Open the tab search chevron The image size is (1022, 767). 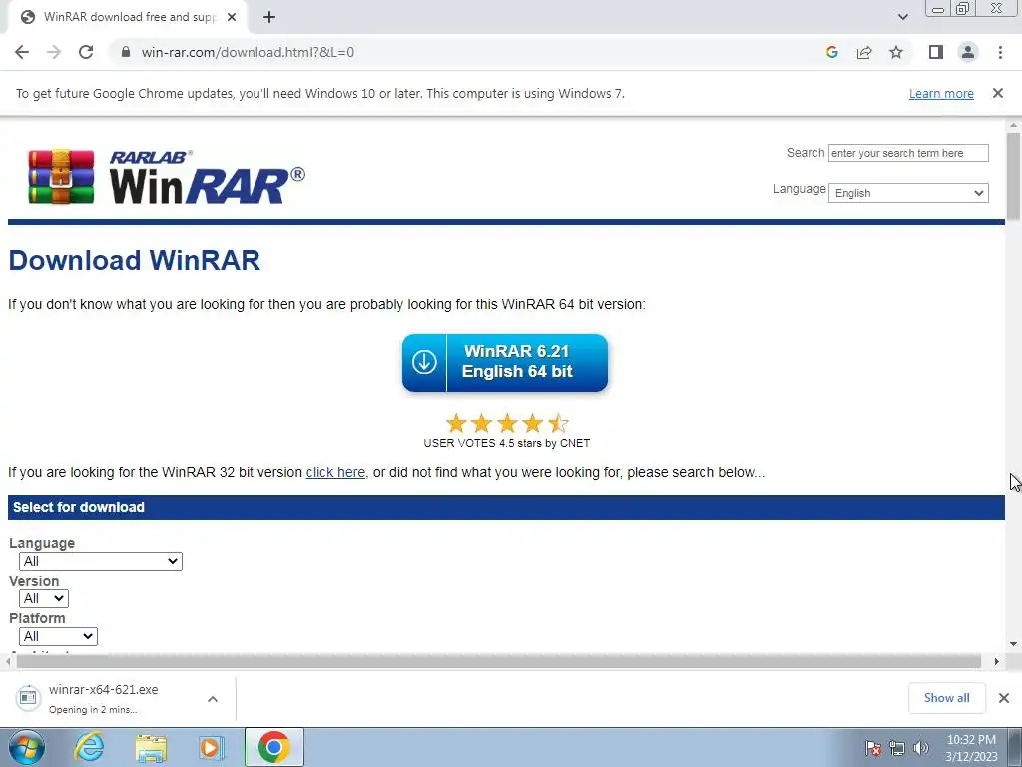click(x=902, y=17)
